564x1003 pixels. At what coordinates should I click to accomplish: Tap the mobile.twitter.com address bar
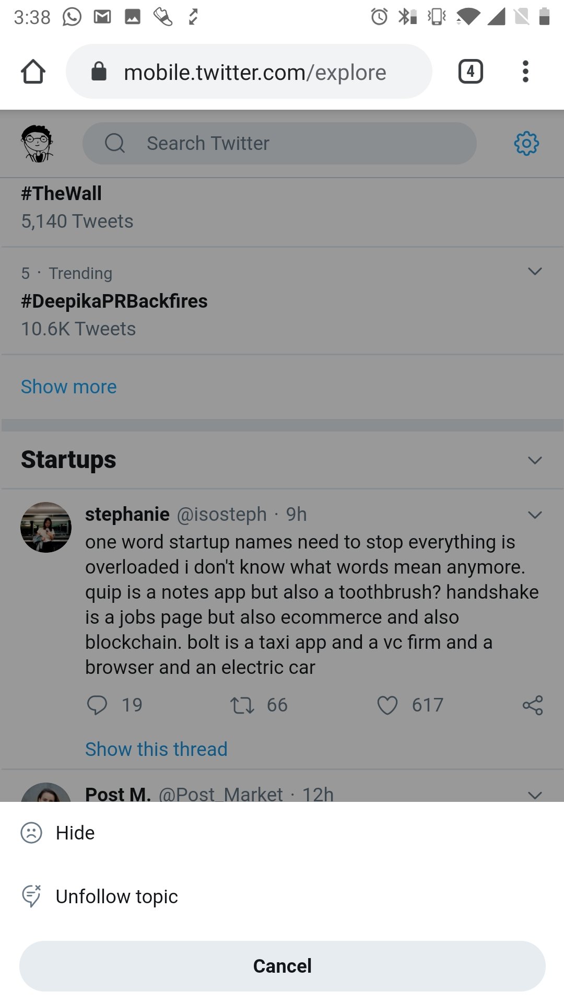(249, 72)
